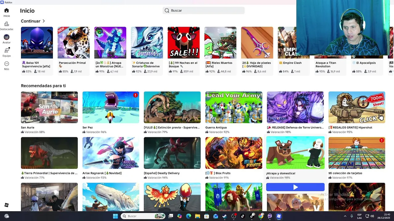This screenshot has width=394, height=221.
Task: Open Arise Ragnarok game thumbnail
Action: point(111,153)
